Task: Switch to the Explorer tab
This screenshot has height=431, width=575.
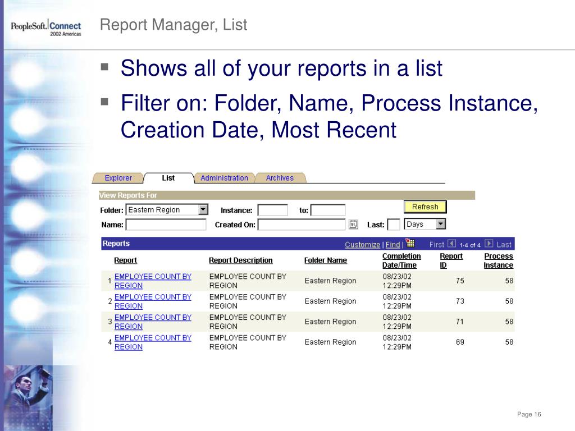Action: tap(118, 178)
